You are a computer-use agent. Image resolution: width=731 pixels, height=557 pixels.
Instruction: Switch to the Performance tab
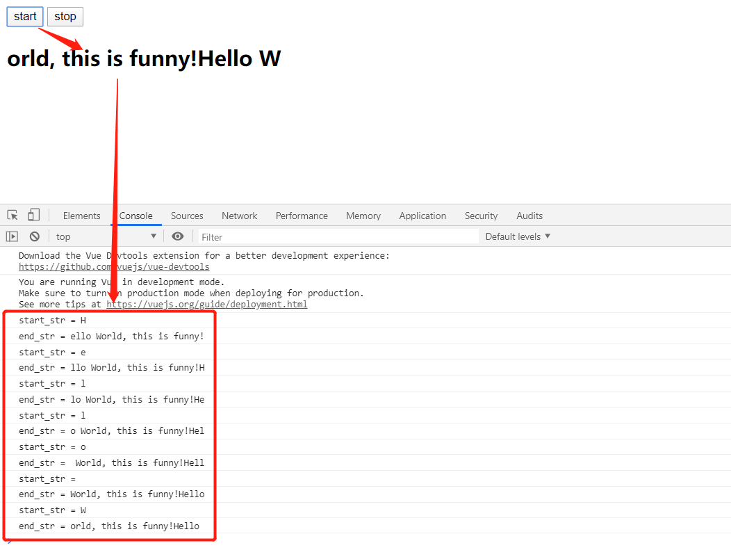302,216
